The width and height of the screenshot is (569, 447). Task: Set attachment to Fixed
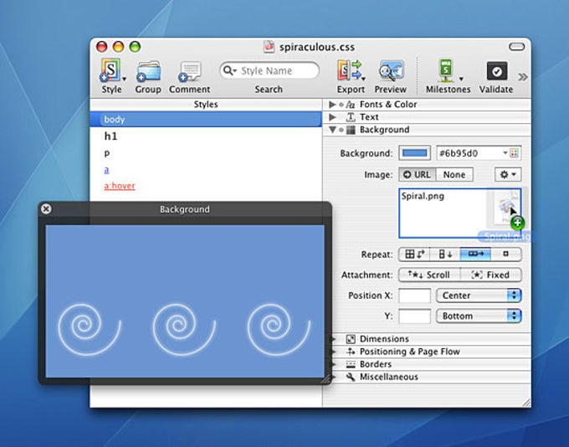[490, 275]
